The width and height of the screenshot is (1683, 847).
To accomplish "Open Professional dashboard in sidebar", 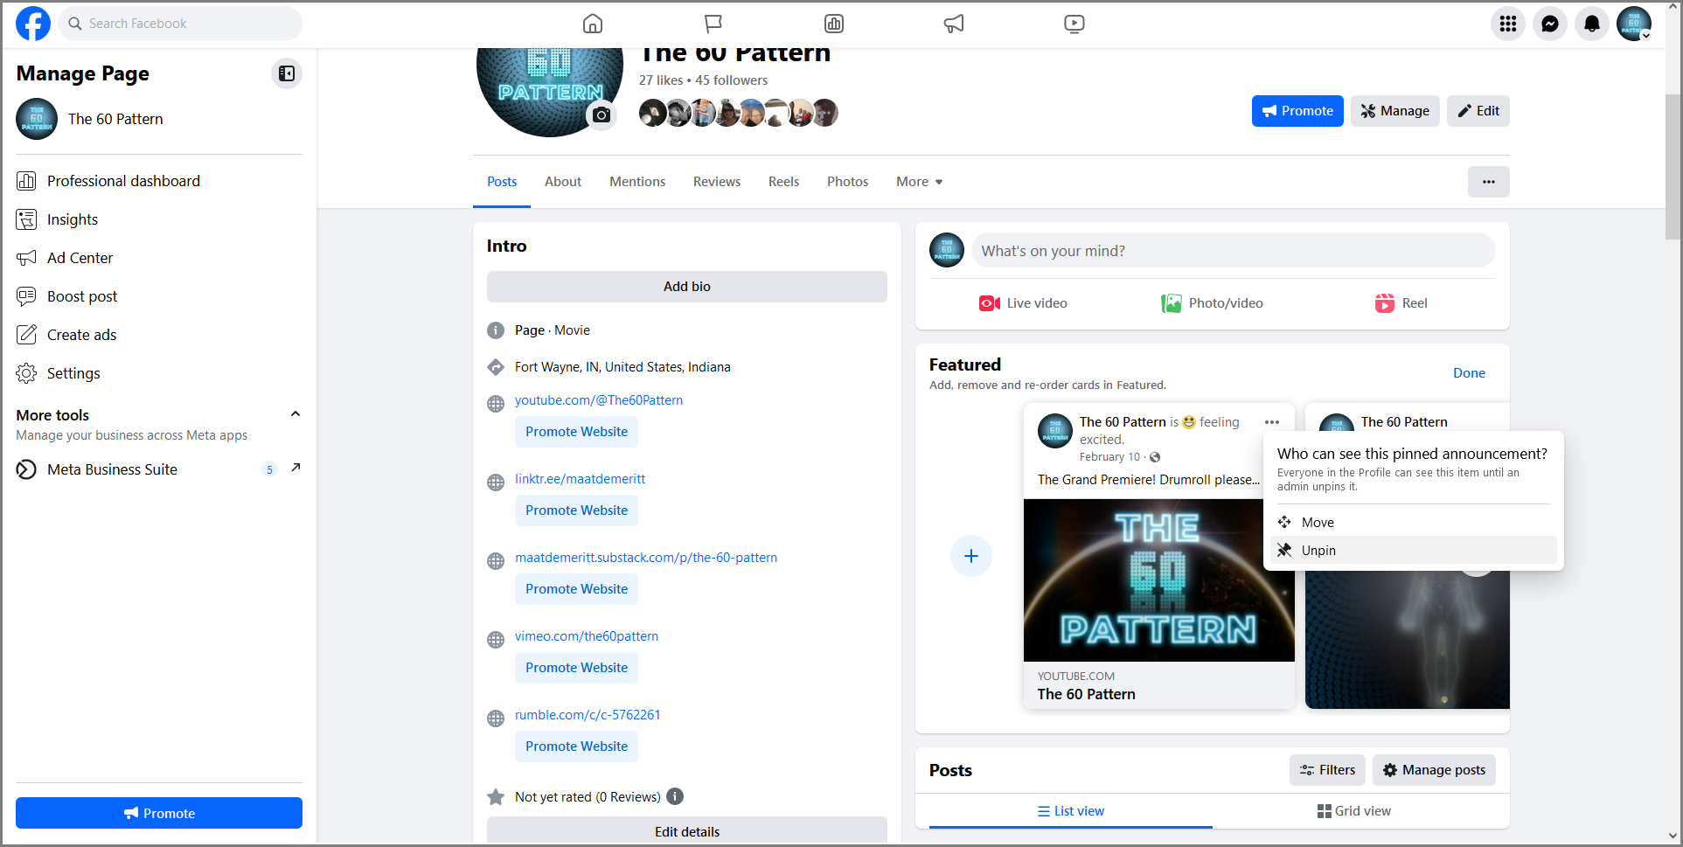I will (159, 181).
